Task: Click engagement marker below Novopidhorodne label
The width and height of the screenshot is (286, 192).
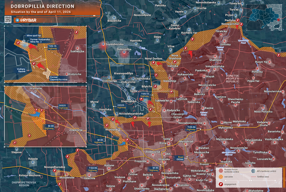Action: pyautogui.click(x=54, y=171)
